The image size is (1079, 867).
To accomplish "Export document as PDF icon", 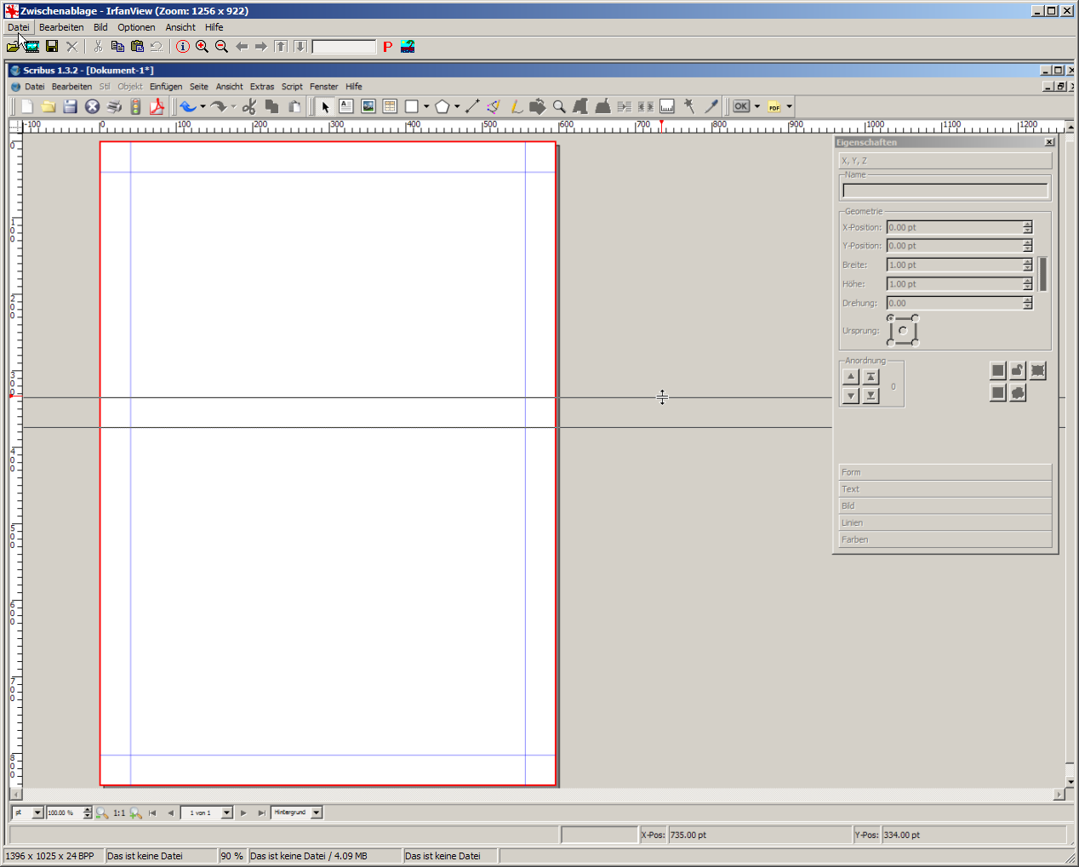I will pyautogui.click(x=157, y=106).
